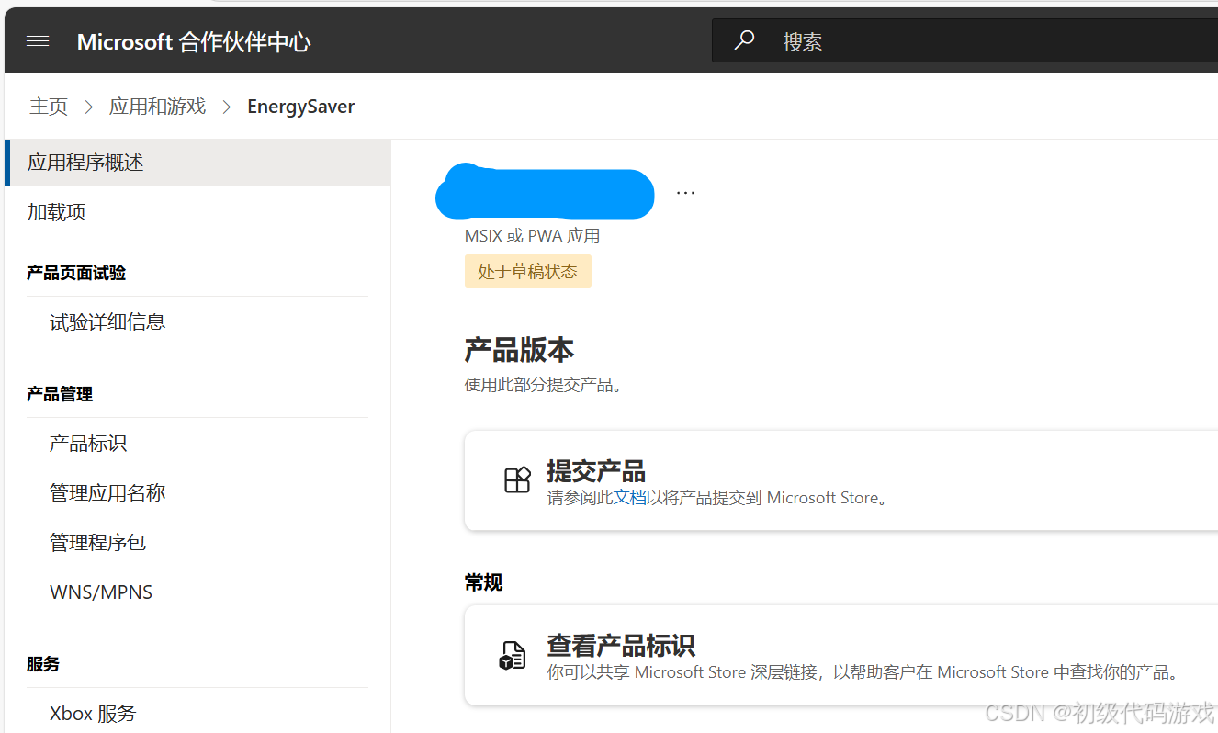
Task: Click the 常规 section label
Action: [x=483, y=582]
